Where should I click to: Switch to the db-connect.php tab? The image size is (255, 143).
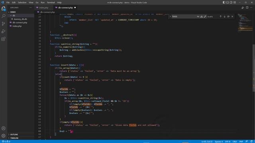[x=65, y=8]
